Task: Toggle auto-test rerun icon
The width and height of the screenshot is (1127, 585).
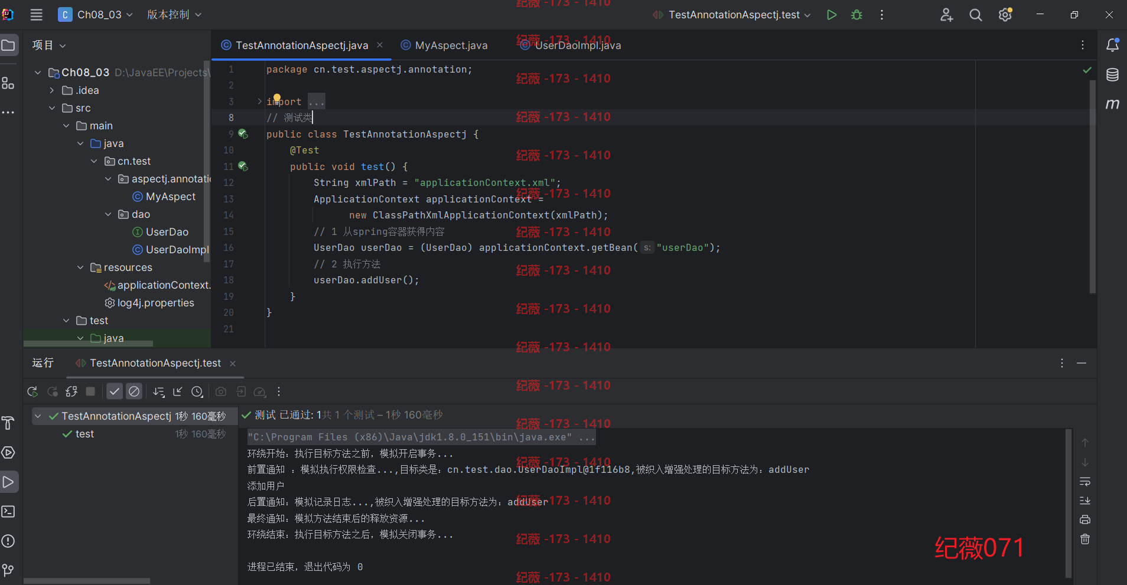Action: (71, 391)
